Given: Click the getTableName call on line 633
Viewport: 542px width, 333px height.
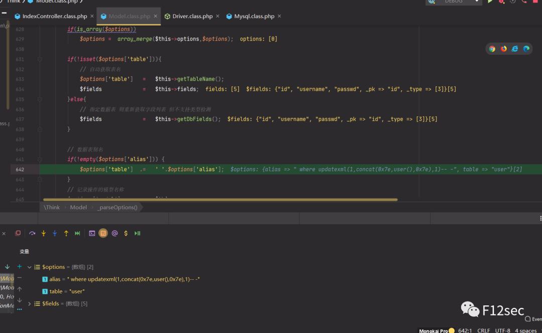Looking at the screenshot, I should [x=196, y=79].
